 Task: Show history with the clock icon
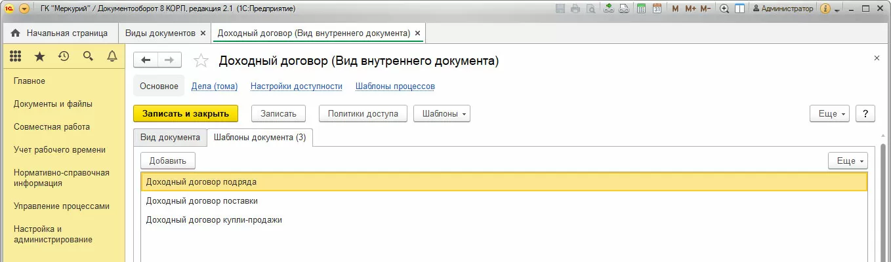point(64,57)
